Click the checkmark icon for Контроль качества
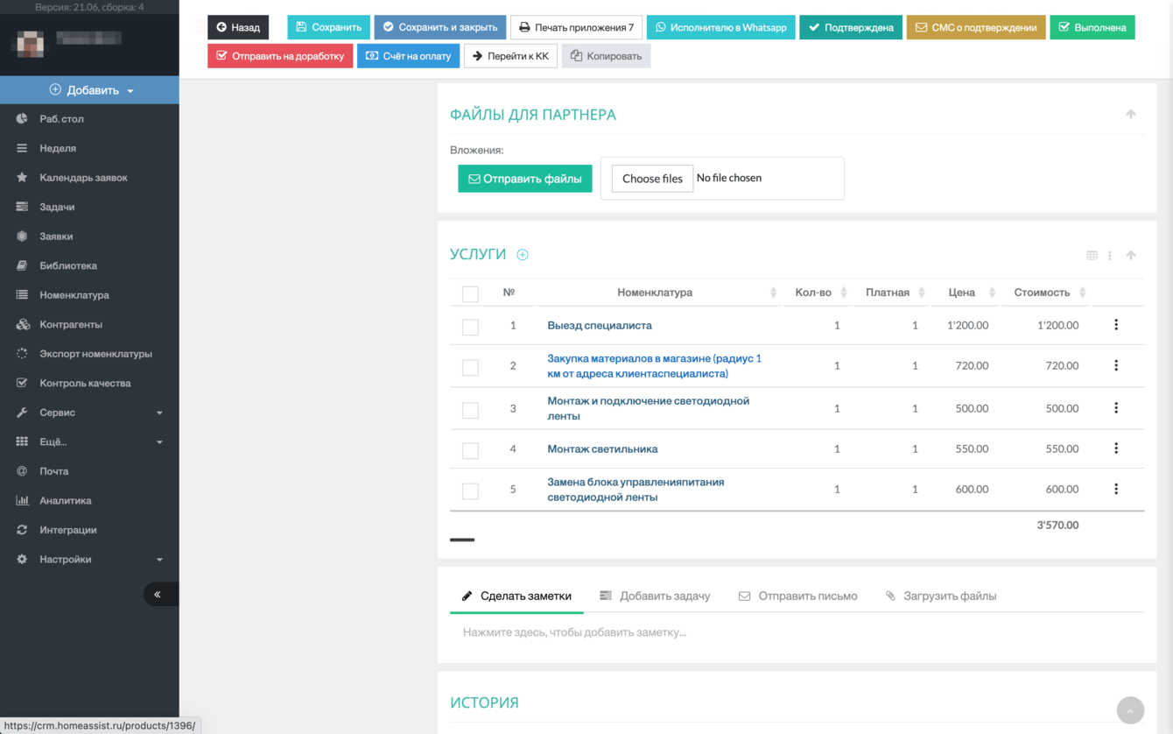 pos(22,383)
